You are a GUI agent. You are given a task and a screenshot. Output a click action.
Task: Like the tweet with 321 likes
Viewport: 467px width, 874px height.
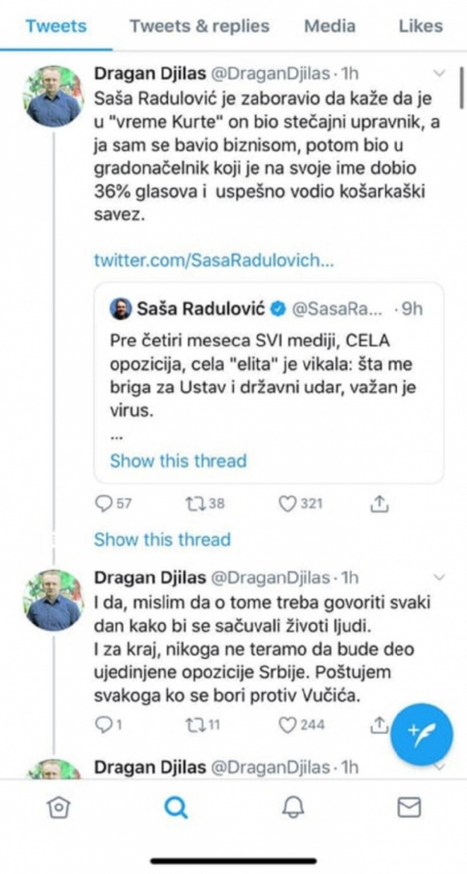[x=287, y=504]
